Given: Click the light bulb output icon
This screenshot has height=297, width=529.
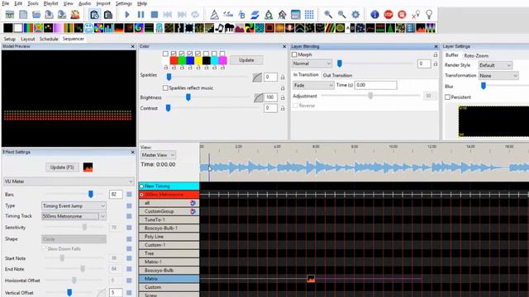Looking at the screenshot, I should (429, 15).
